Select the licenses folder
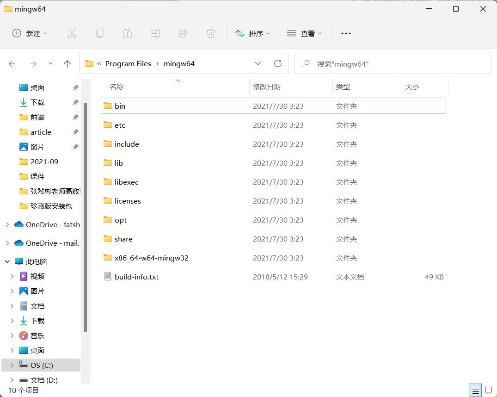 pos(273,201)
